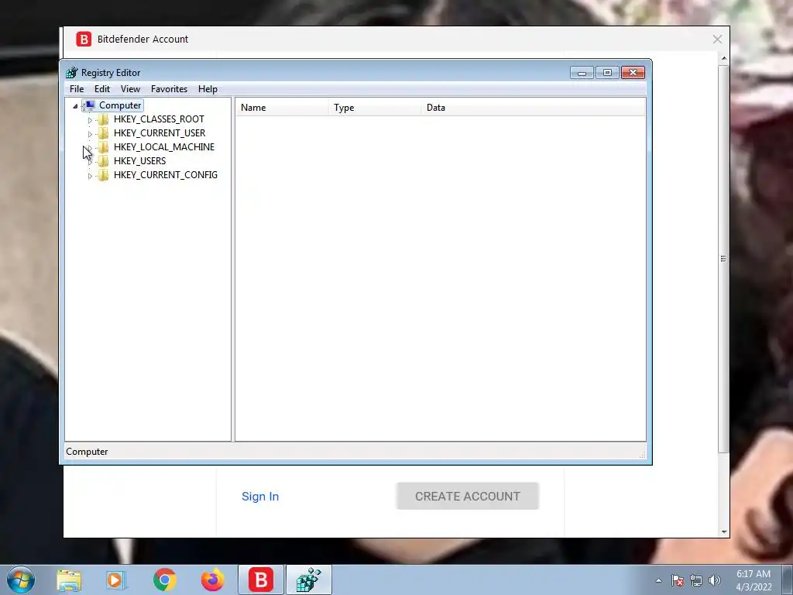The width and height of the screenshot is (793, 595).
Task: Open Windows Explorer from the taskbar
Action: coord(69,580)
